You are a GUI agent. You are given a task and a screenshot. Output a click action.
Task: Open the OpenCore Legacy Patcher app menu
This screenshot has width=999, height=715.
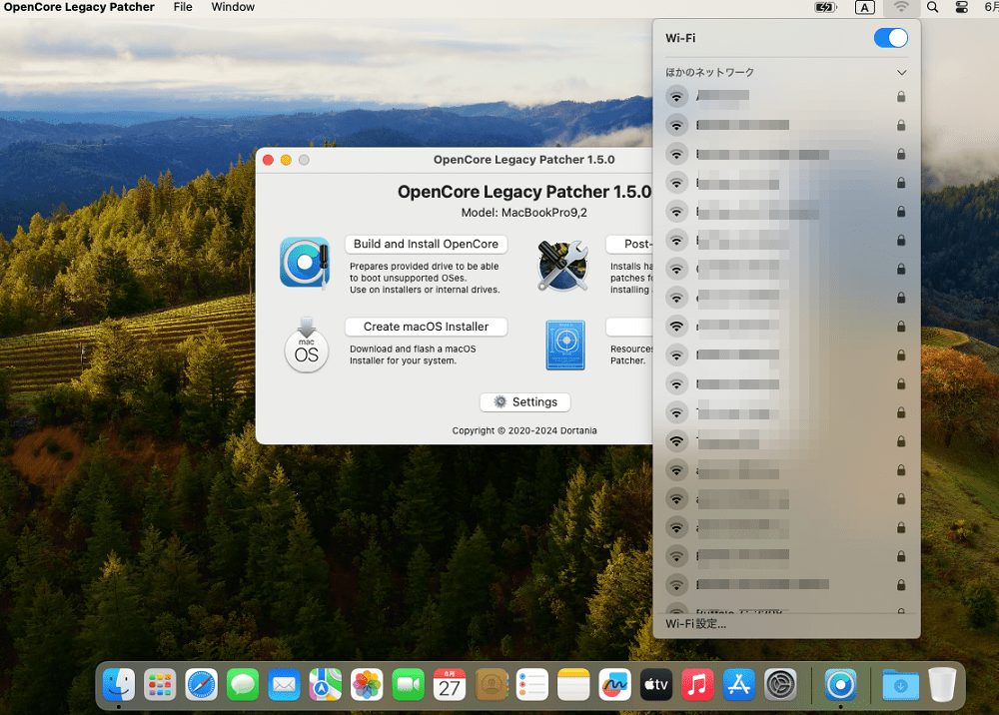click(x=79, y=7)
